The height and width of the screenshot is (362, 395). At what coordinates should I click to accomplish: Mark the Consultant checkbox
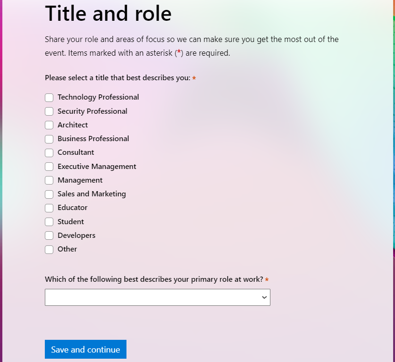pyautogui.click(x=49, y=152)
